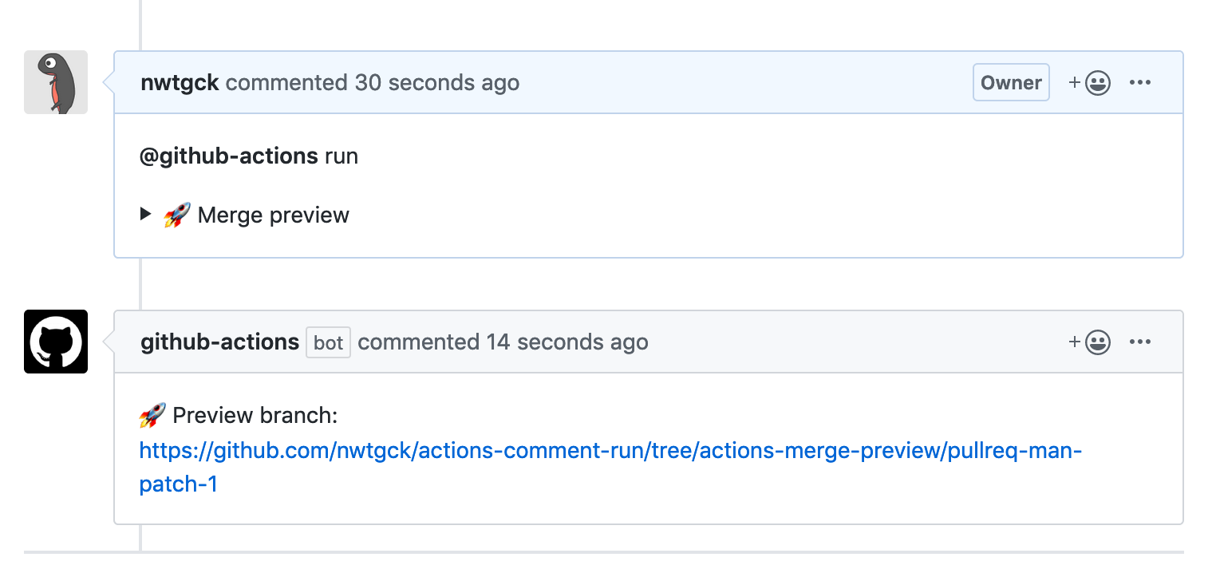Toggle the 'Merge preview' summary text

point(273,215)
